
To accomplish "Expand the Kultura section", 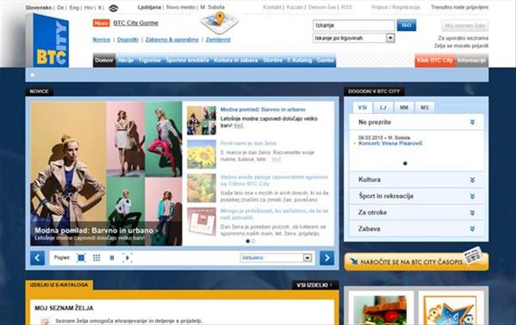I will (416, 180).
